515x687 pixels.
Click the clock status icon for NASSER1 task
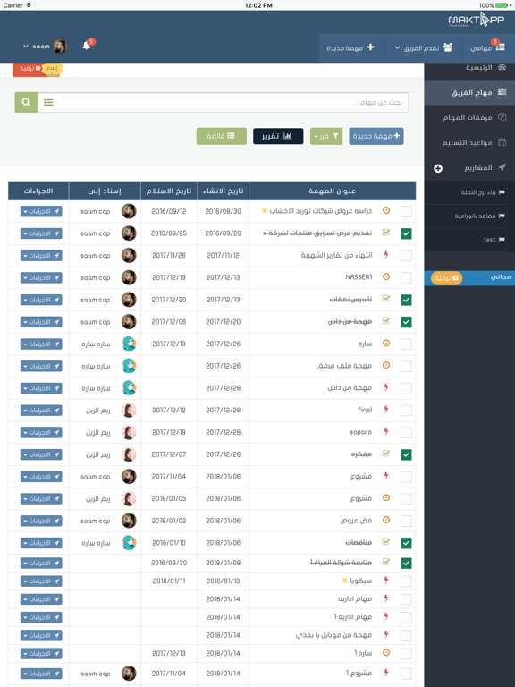tap(386, 277)
